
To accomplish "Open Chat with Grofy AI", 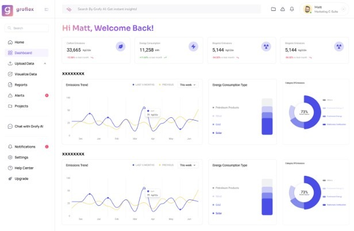I will (x=28, y=126).
